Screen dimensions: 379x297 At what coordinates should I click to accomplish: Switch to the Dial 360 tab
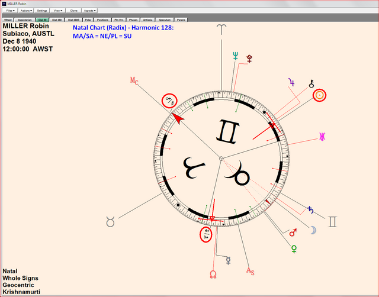57,20
